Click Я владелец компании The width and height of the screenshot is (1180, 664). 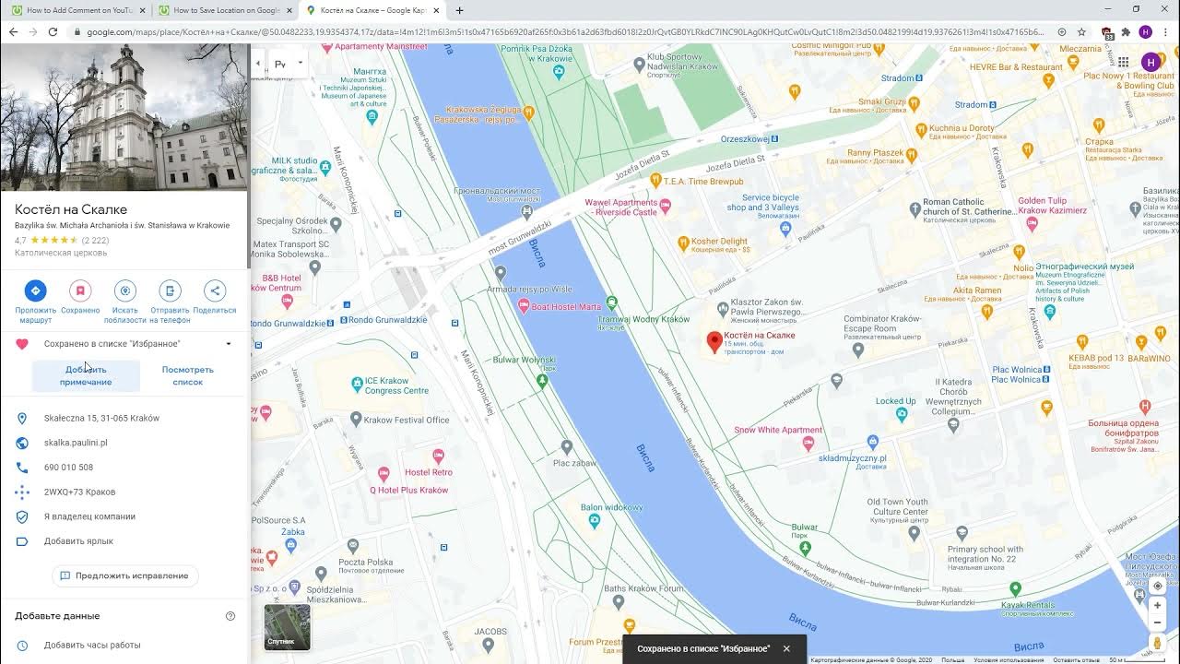[89, 516]
